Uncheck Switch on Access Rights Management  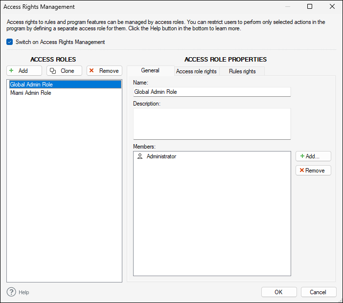coord(10,42)
